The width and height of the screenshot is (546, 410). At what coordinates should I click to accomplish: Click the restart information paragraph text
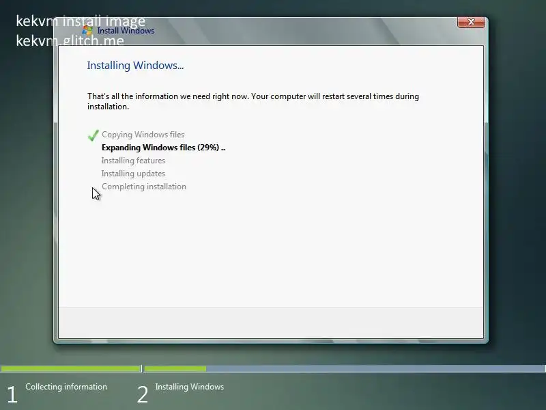point(253,101)
